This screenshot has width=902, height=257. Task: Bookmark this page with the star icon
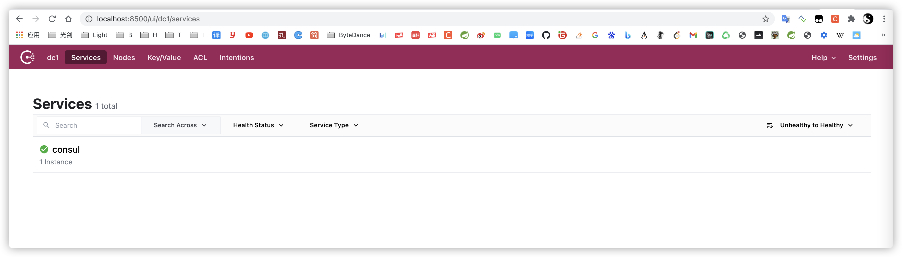765,19
